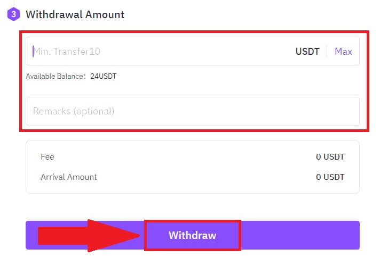Click the Max link

click(343, 52)
